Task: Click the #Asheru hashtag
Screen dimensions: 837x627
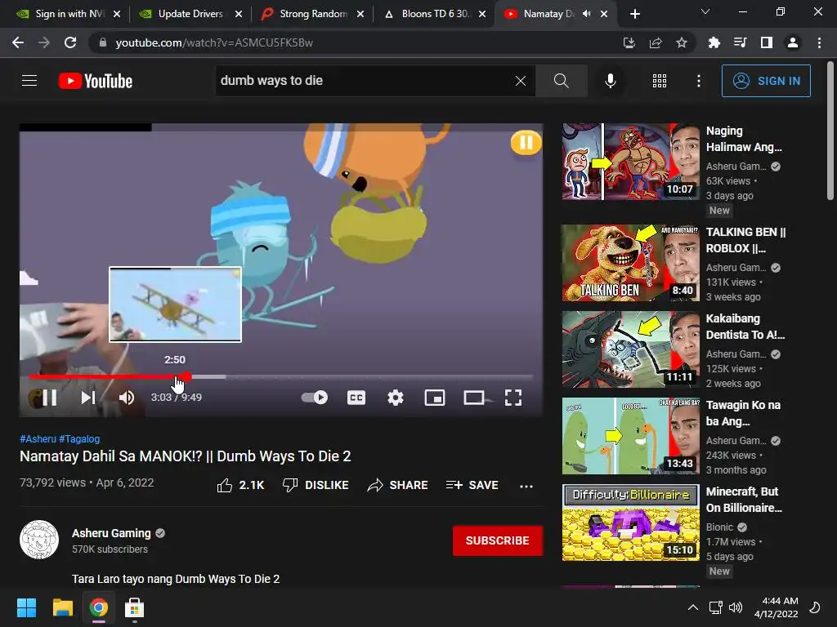Action: [x=38, y=438]
